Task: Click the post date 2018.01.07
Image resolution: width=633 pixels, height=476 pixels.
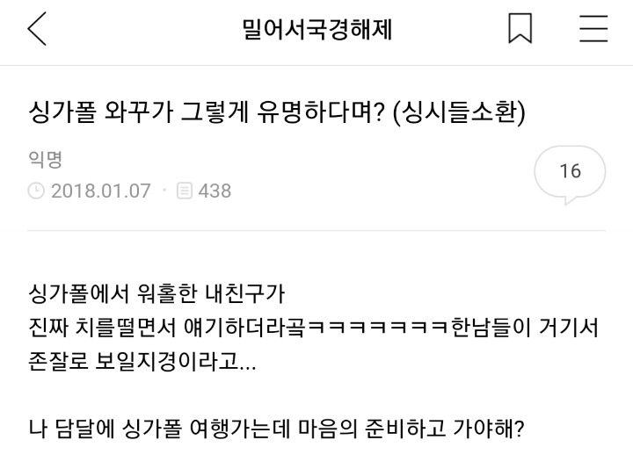Action: (x=101, y=191)
